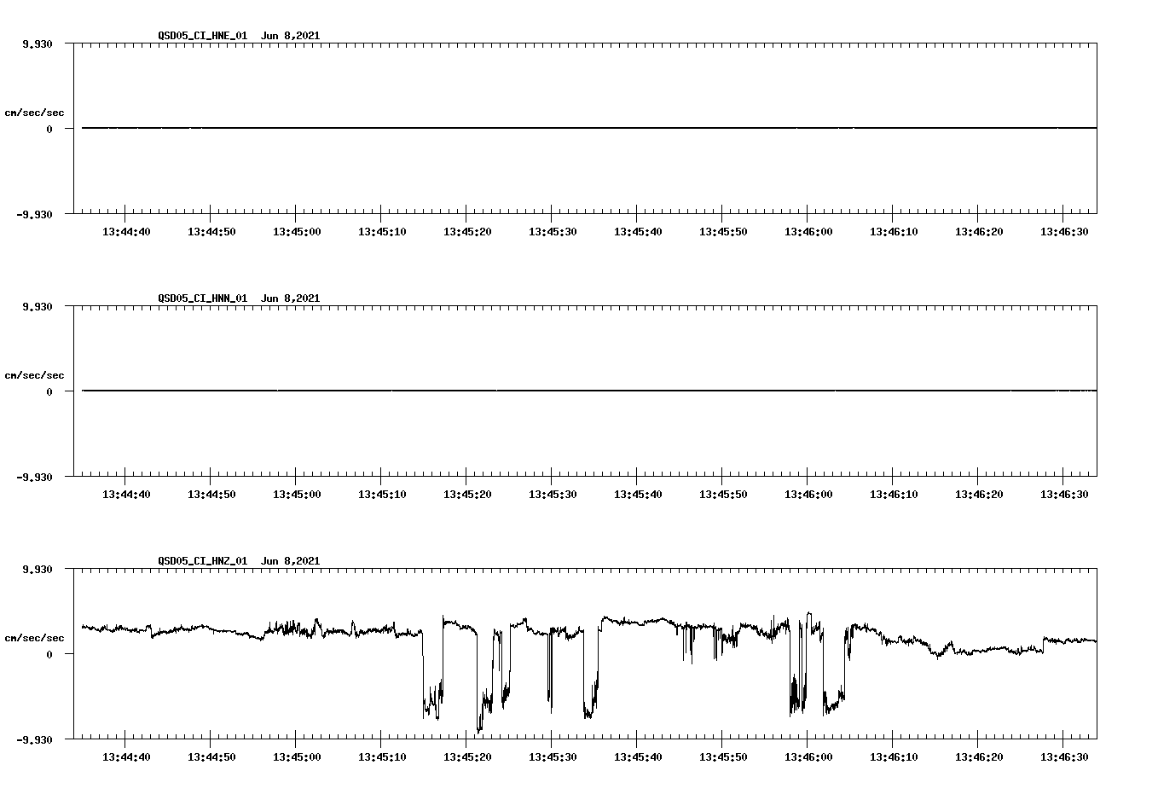Click the QSD05_CI_HNN_01 channel title
The image size is (1158, 788).
(x=202, y=298)
